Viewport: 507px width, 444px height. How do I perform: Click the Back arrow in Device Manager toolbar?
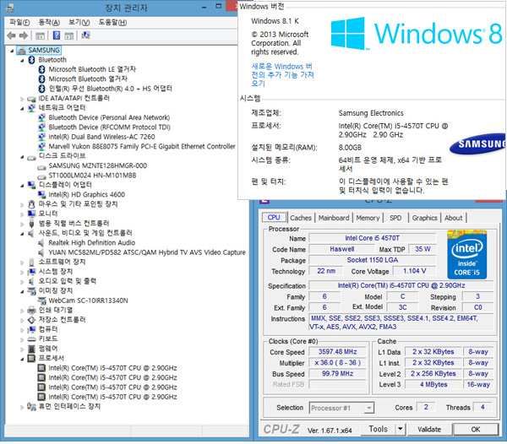[x=11, y=35]
